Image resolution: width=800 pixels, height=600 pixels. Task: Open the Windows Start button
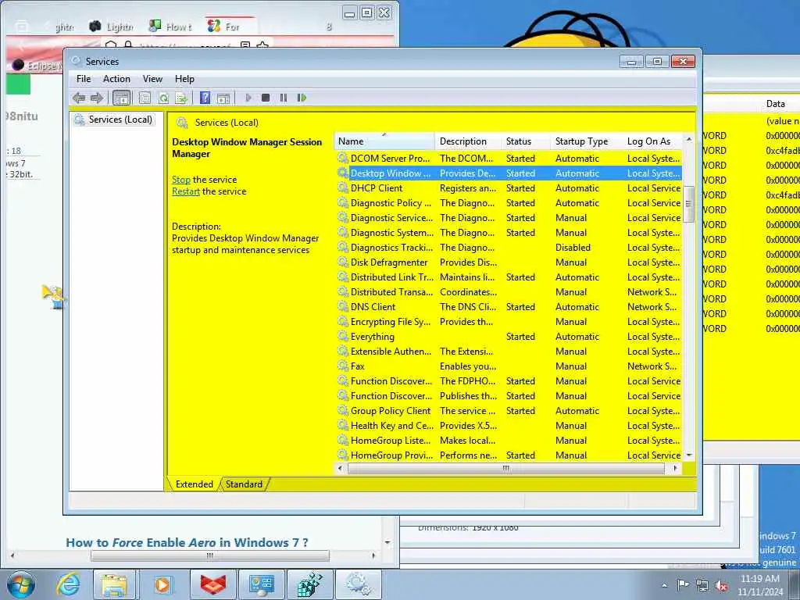(x=21, y=585)
